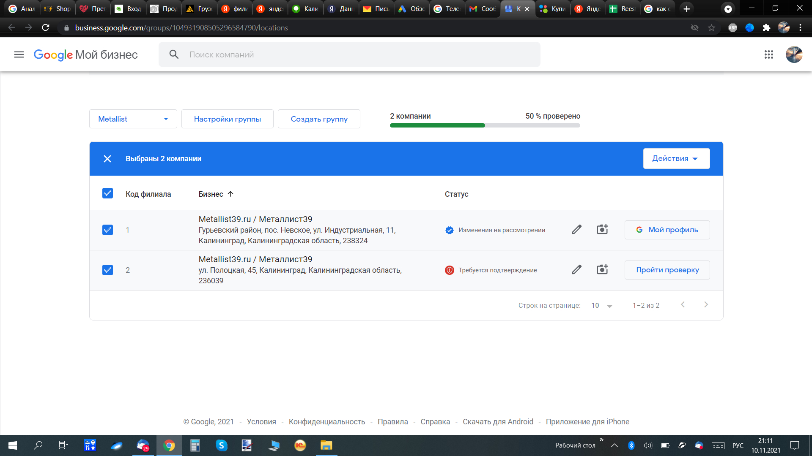This screenshot has height=456, width=812.
Task: Click the Windows Start button
Action: [x=13, y=445]
